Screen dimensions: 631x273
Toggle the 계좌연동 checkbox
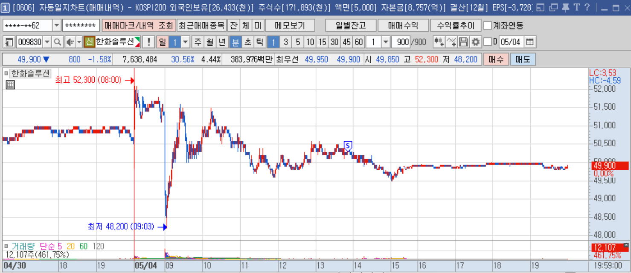pos(487,26)
